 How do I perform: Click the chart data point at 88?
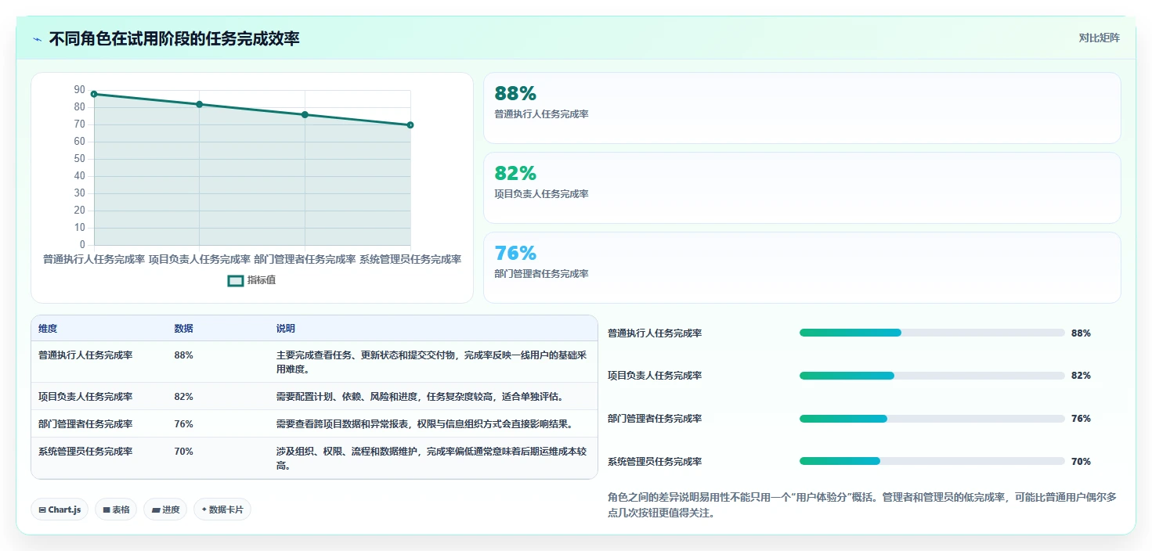click(x=94, y=94)
